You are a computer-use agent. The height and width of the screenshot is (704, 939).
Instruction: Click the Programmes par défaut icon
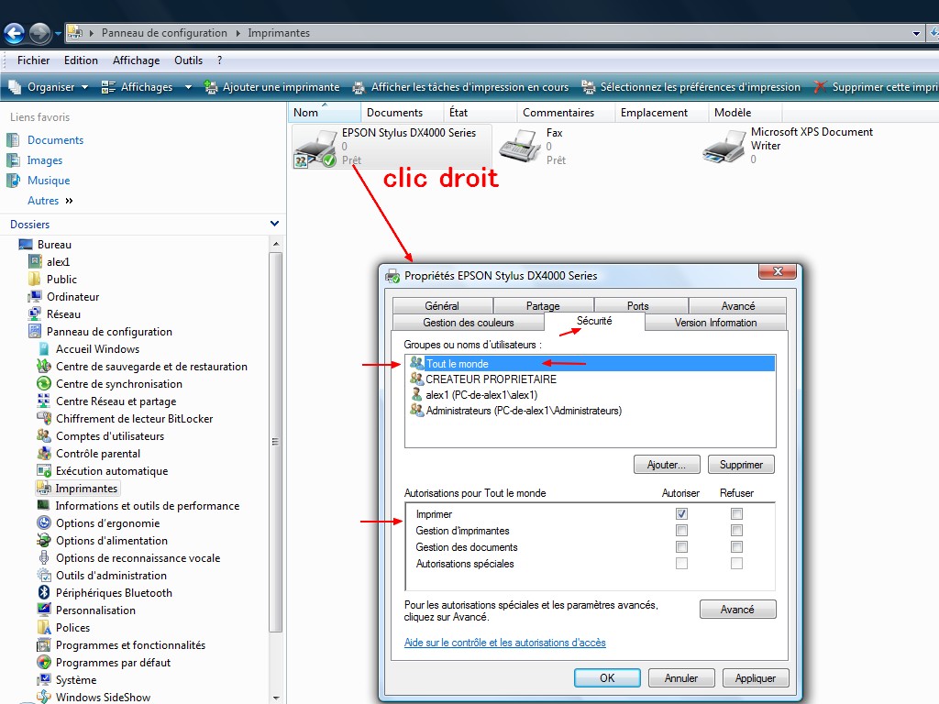point(44,663)
